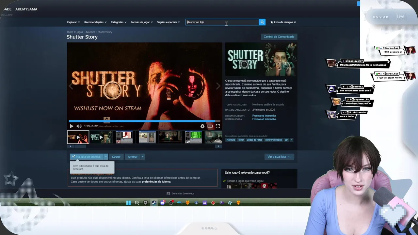Click the store search magnifier button
This screenshot has height=235, width=418.
(262, 22)
